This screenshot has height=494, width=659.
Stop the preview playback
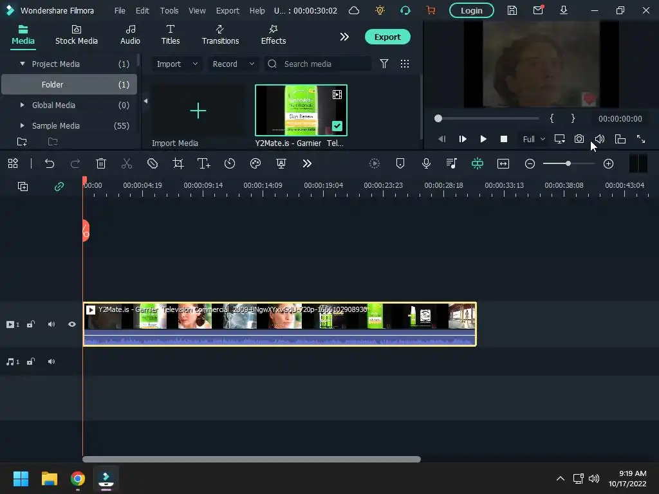[x=504, y=139]
